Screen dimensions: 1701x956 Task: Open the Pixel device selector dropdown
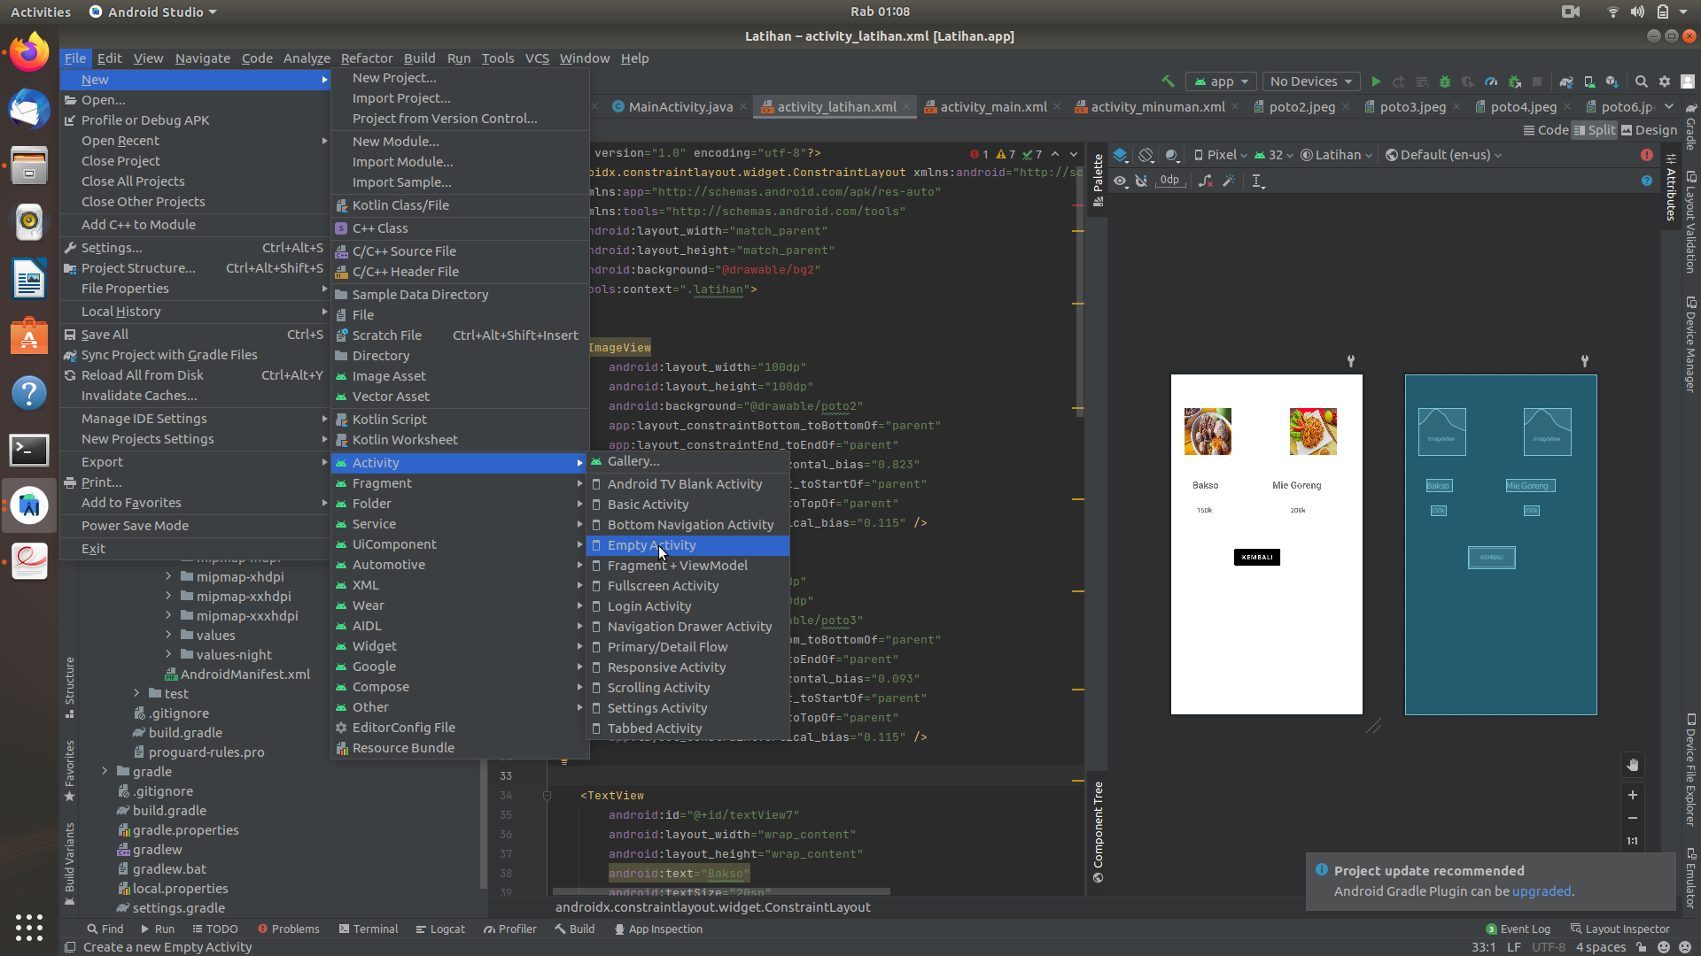[1220, 155]
